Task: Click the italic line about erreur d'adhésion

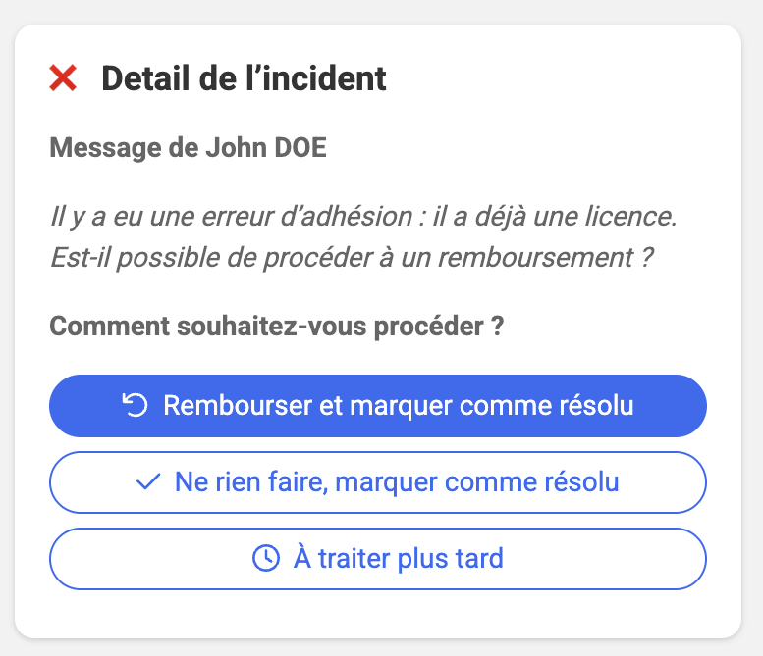Action: pyautogui.click(x=363, y=217)
